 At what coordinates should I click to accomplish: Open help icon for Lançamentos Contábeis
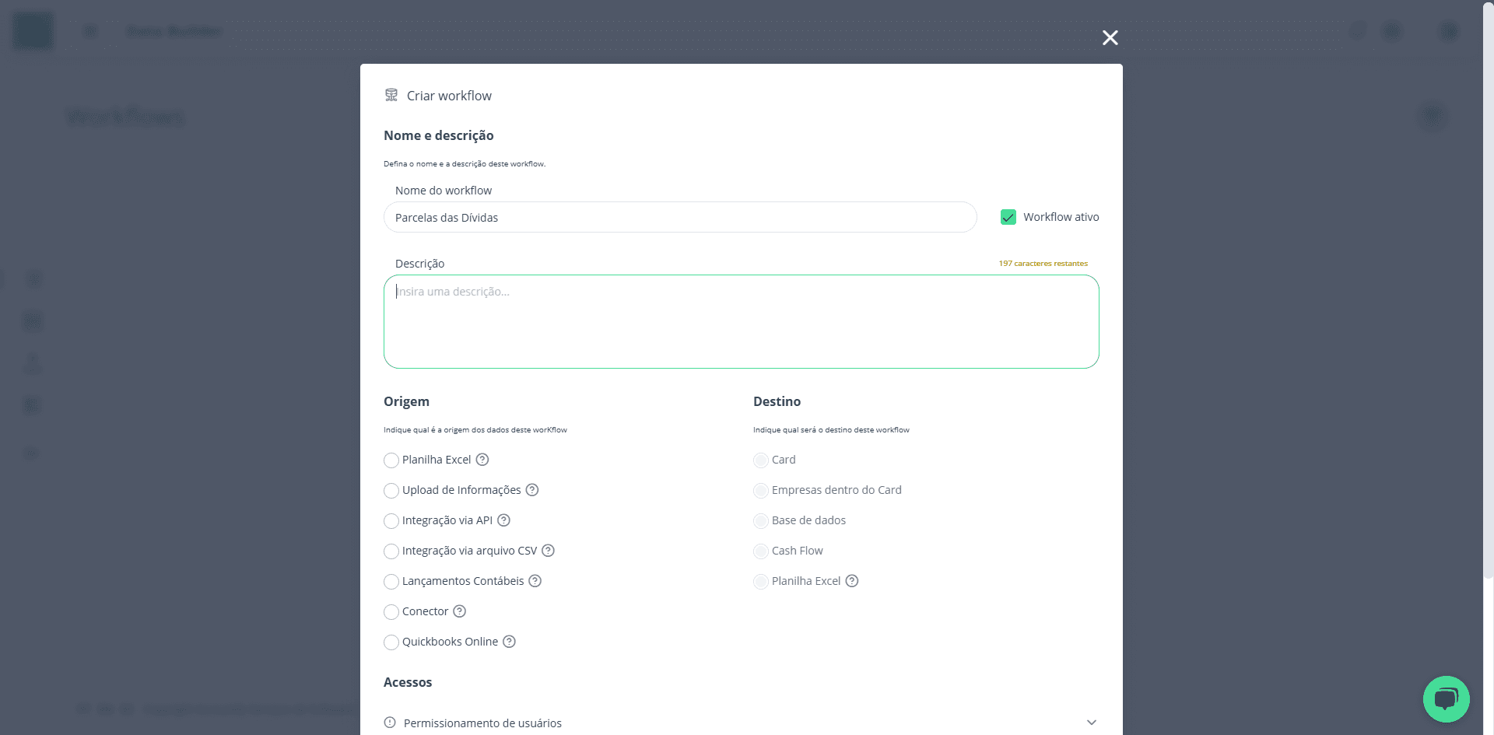tap(535, 581)
